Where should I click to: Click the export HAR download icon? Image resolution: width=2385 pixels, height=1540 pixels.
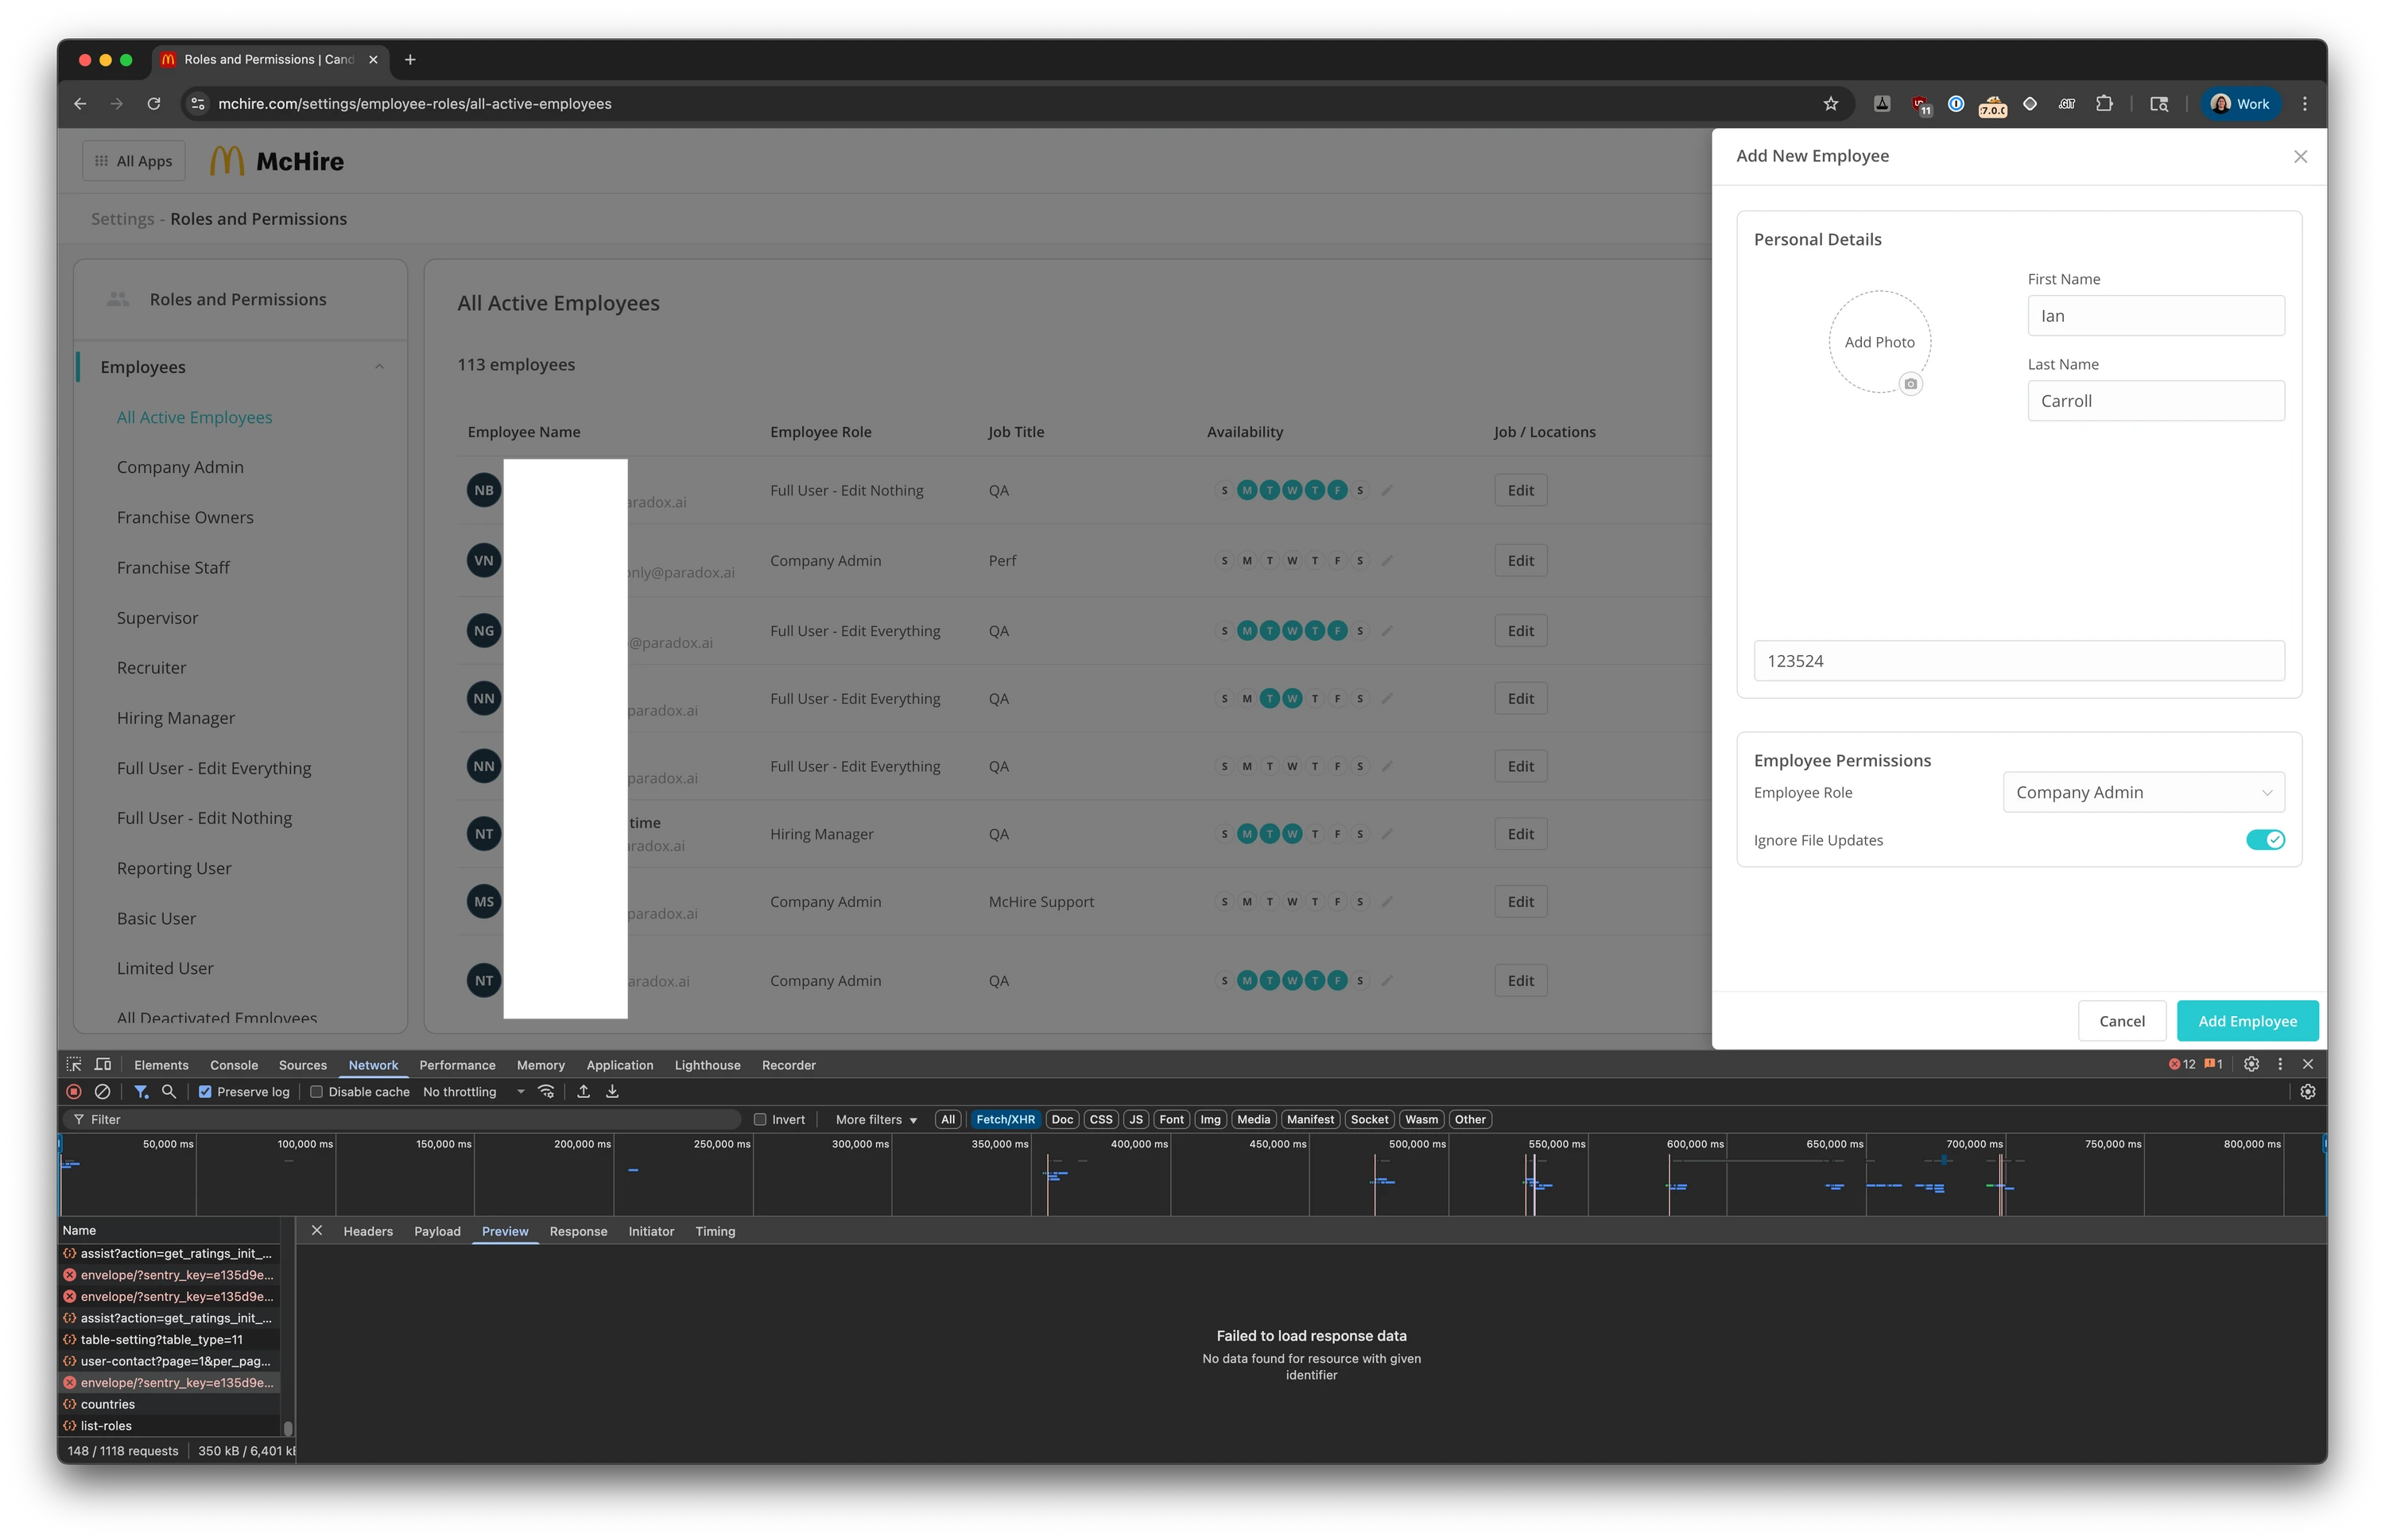(612, 1091)
